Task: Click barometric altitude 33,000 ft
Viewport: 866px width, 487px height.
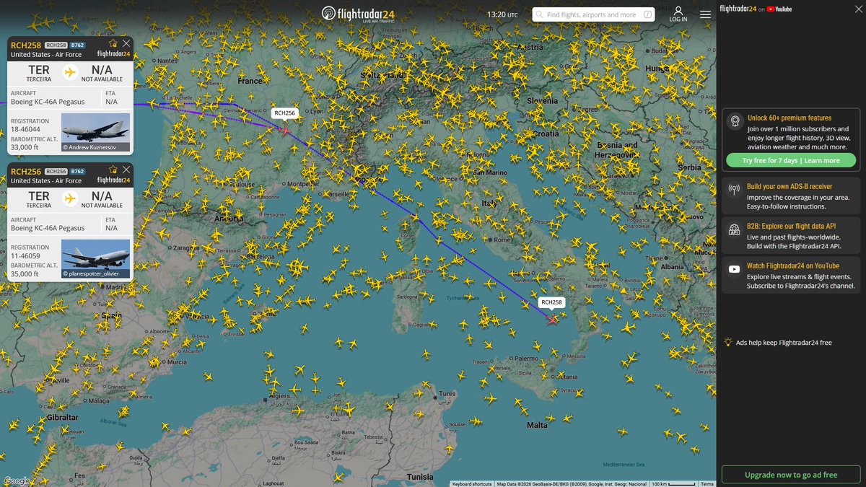Action: (25, 146)
